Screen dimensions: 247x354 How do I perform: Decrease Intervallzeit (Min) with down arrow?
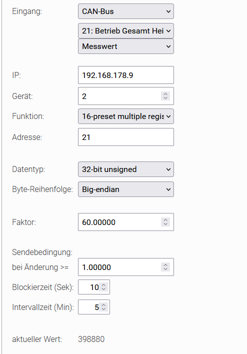click(x=103, y=309)
